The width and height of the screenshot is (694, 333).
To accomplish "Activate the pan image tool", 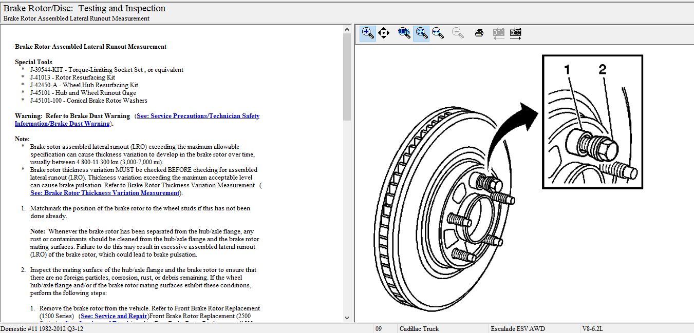I will tap(384, 33).
